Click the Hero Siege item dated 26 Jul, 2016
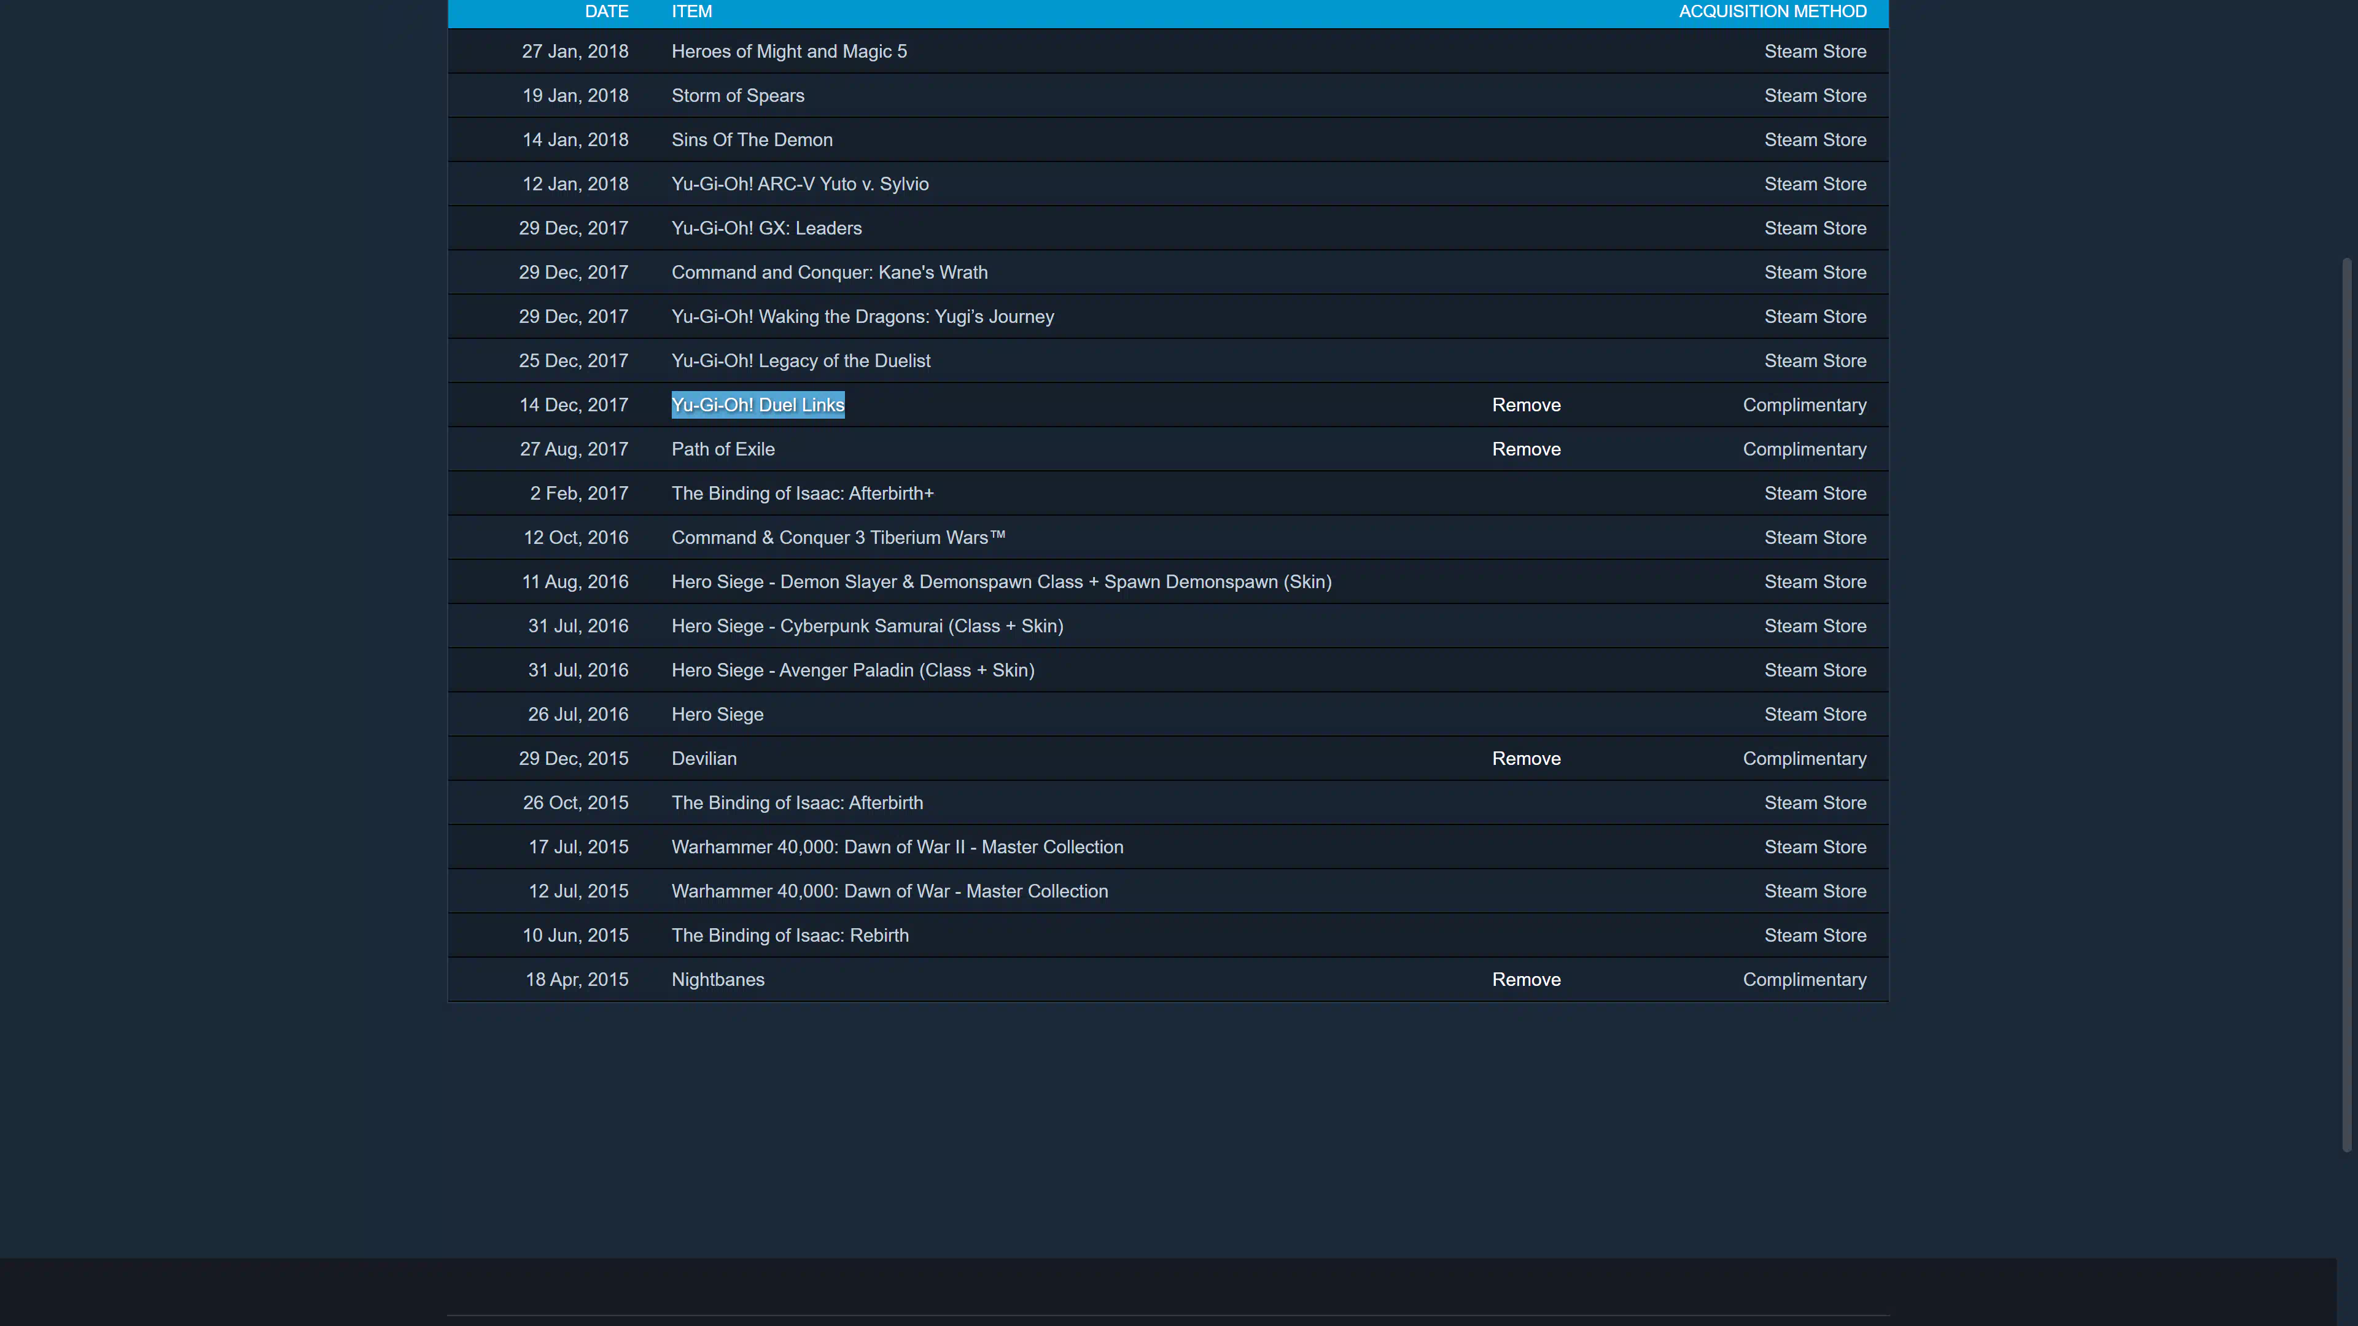 click(718, 715)
